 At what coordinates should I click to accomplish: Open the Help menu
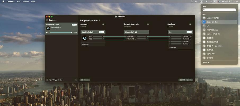[x=33, y=1]
